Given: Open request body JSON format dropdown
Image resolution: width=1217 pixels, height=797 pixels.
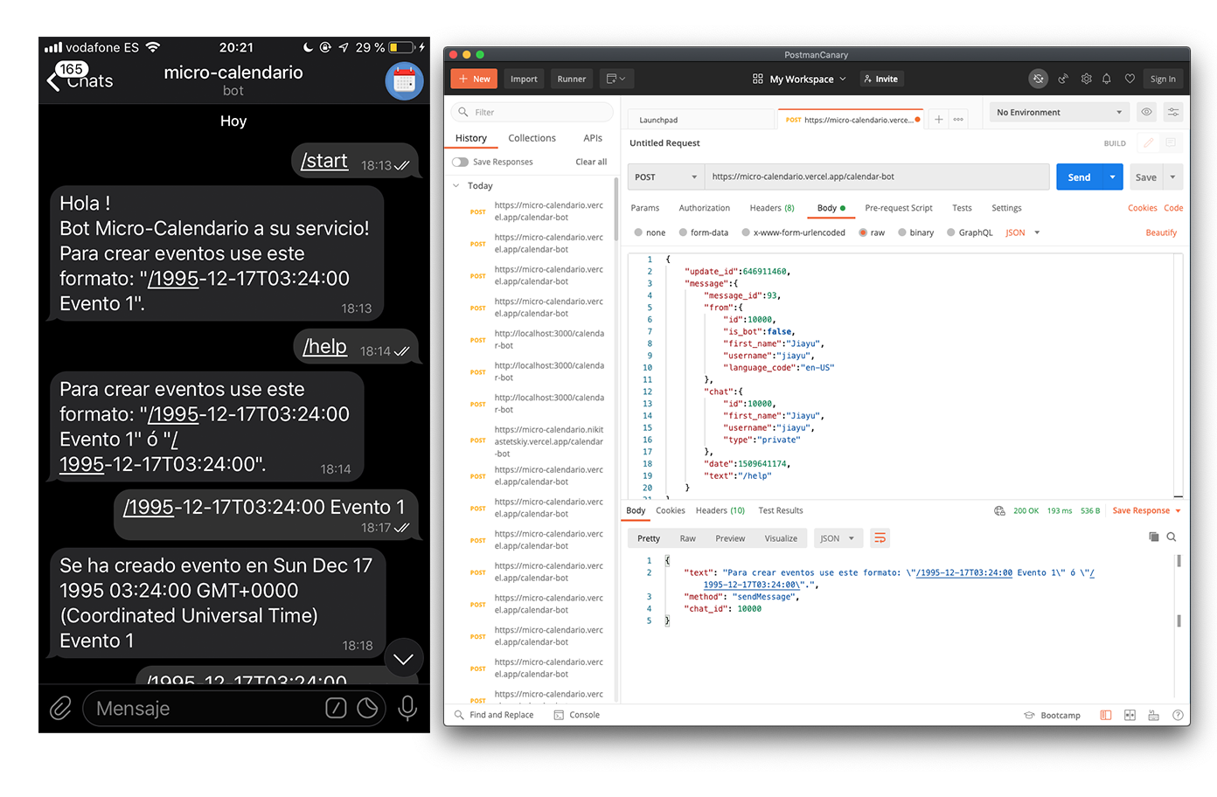Looking at the screenshot, I should pyautogui.click(x=1022, y=232).
